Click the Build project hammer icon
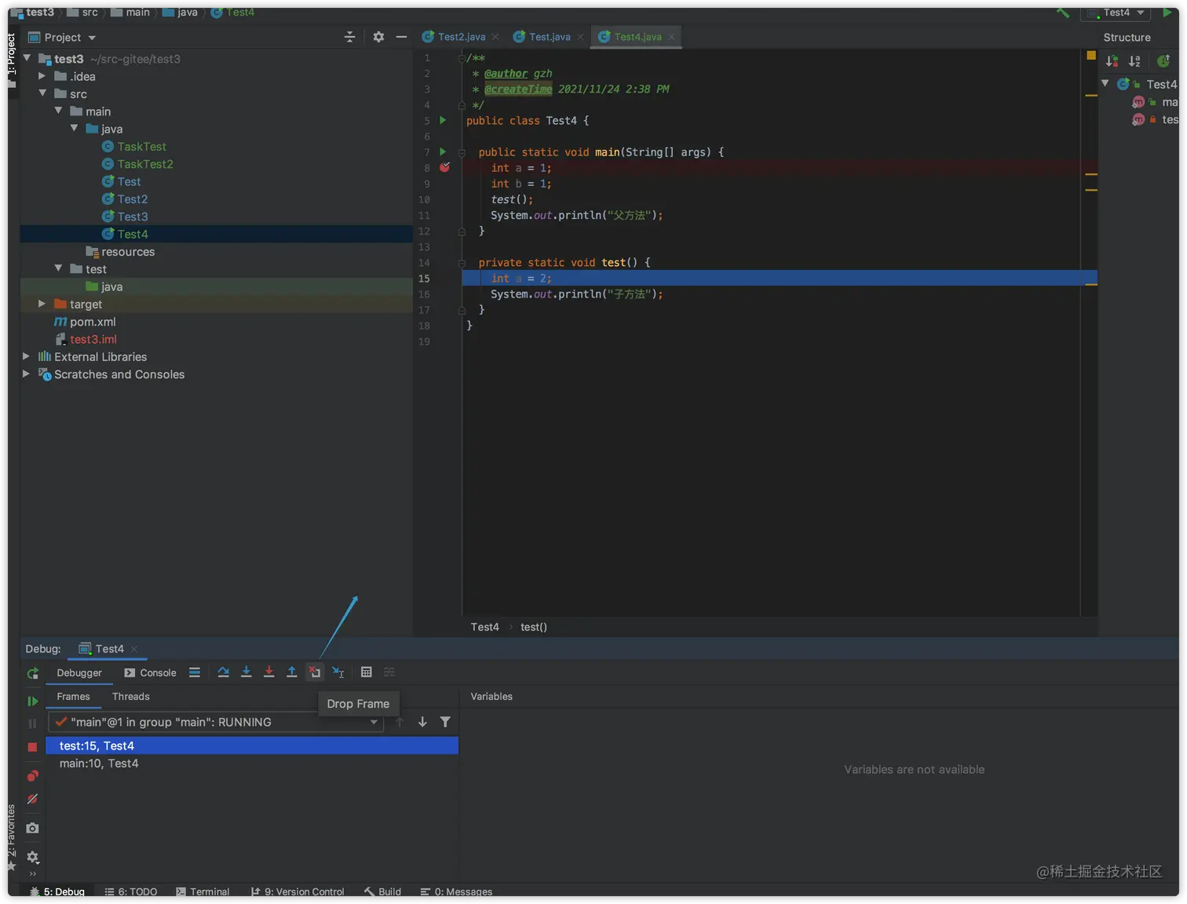The height and width of the screenshot is (904, 1187). pos(1063,13)
